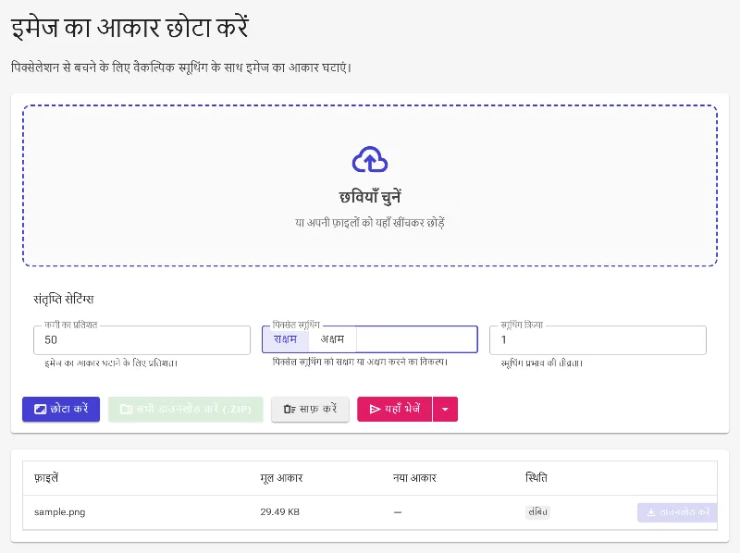Click the 'लंबित' pending status badge

(x=537, y=512)
